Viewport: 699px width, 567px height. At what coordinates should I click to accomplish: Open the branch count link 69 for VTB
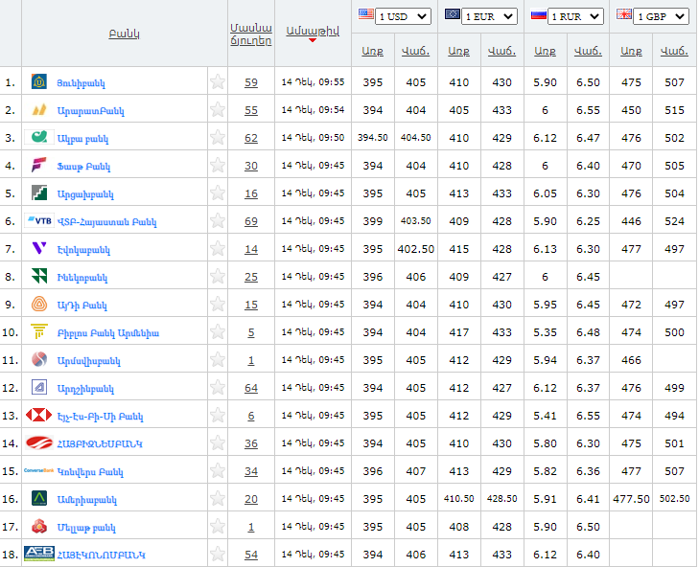pos(251,221)
